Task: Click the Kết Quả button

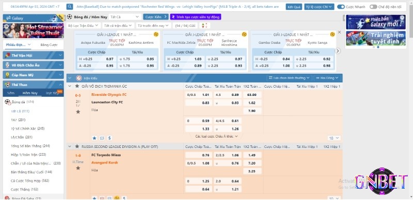Action: coord(294,7)
